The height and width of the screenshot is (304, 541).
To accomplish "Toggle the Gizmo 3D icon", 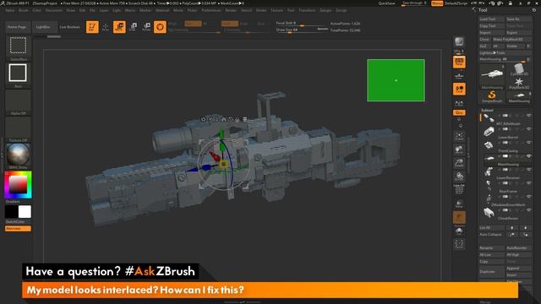I will [x=160, y=27].
